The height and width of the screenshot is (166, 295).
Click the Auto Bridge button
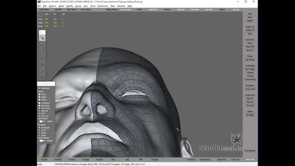coord(250,59)
